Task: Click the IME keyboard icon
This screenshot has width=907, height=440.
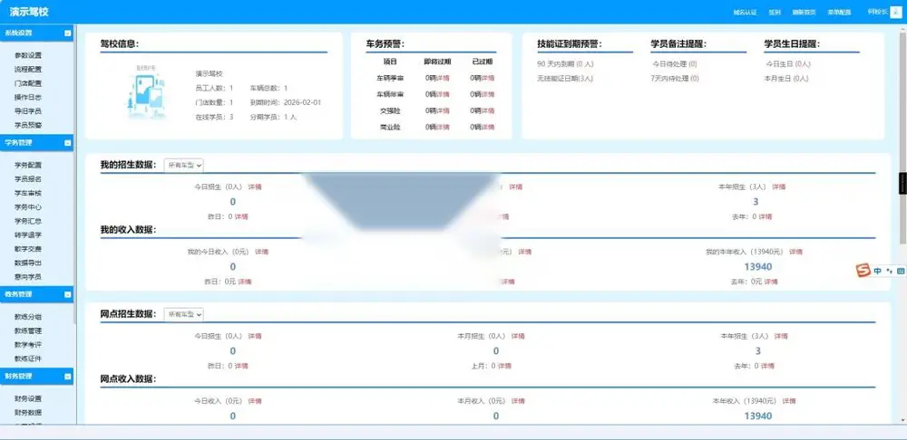Action: coord(900,270)
